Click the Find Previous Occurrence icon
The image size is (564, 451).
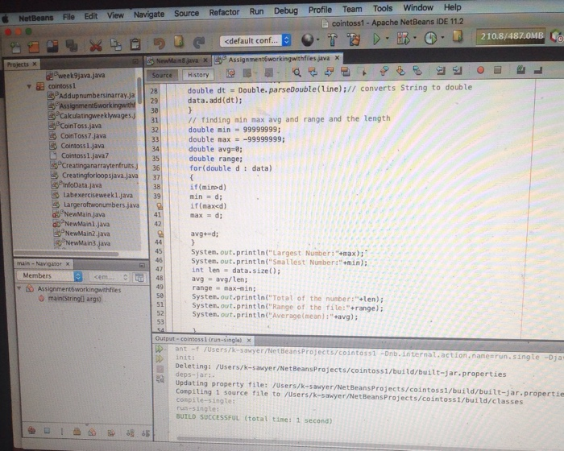(313, 72)
